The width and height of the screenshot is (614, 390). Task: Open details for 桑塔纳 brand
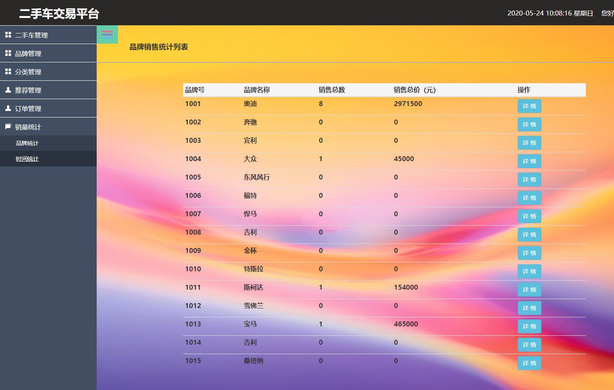point(529,363)
